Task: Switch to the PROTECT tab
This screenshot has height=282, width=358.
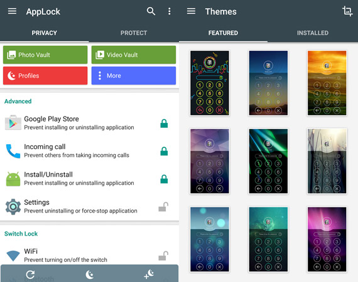Action: coord(134,33)
